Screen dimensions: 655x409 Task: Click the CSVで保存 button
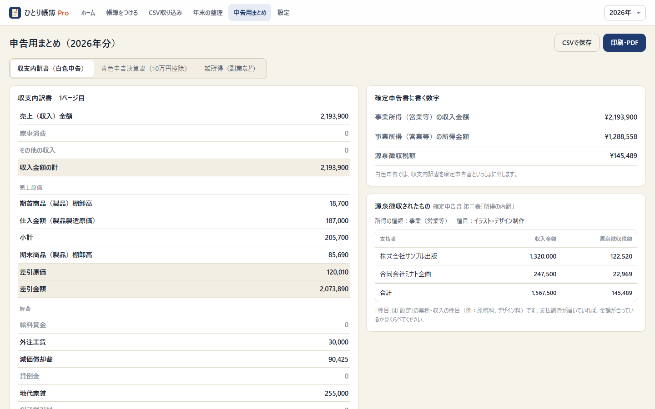(x=577, y=43)
